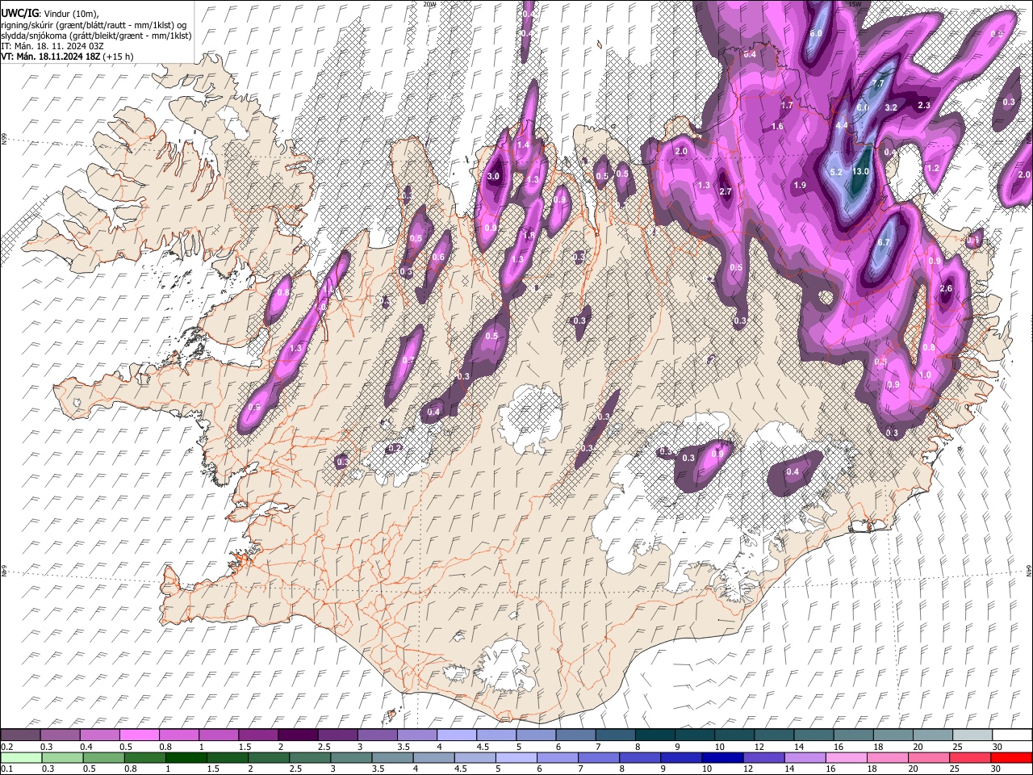This screenshot has height=775, width=1033.
Task: Click the IT initial time line 03Z
Action: pyautogui.click(x=52, y=46)
